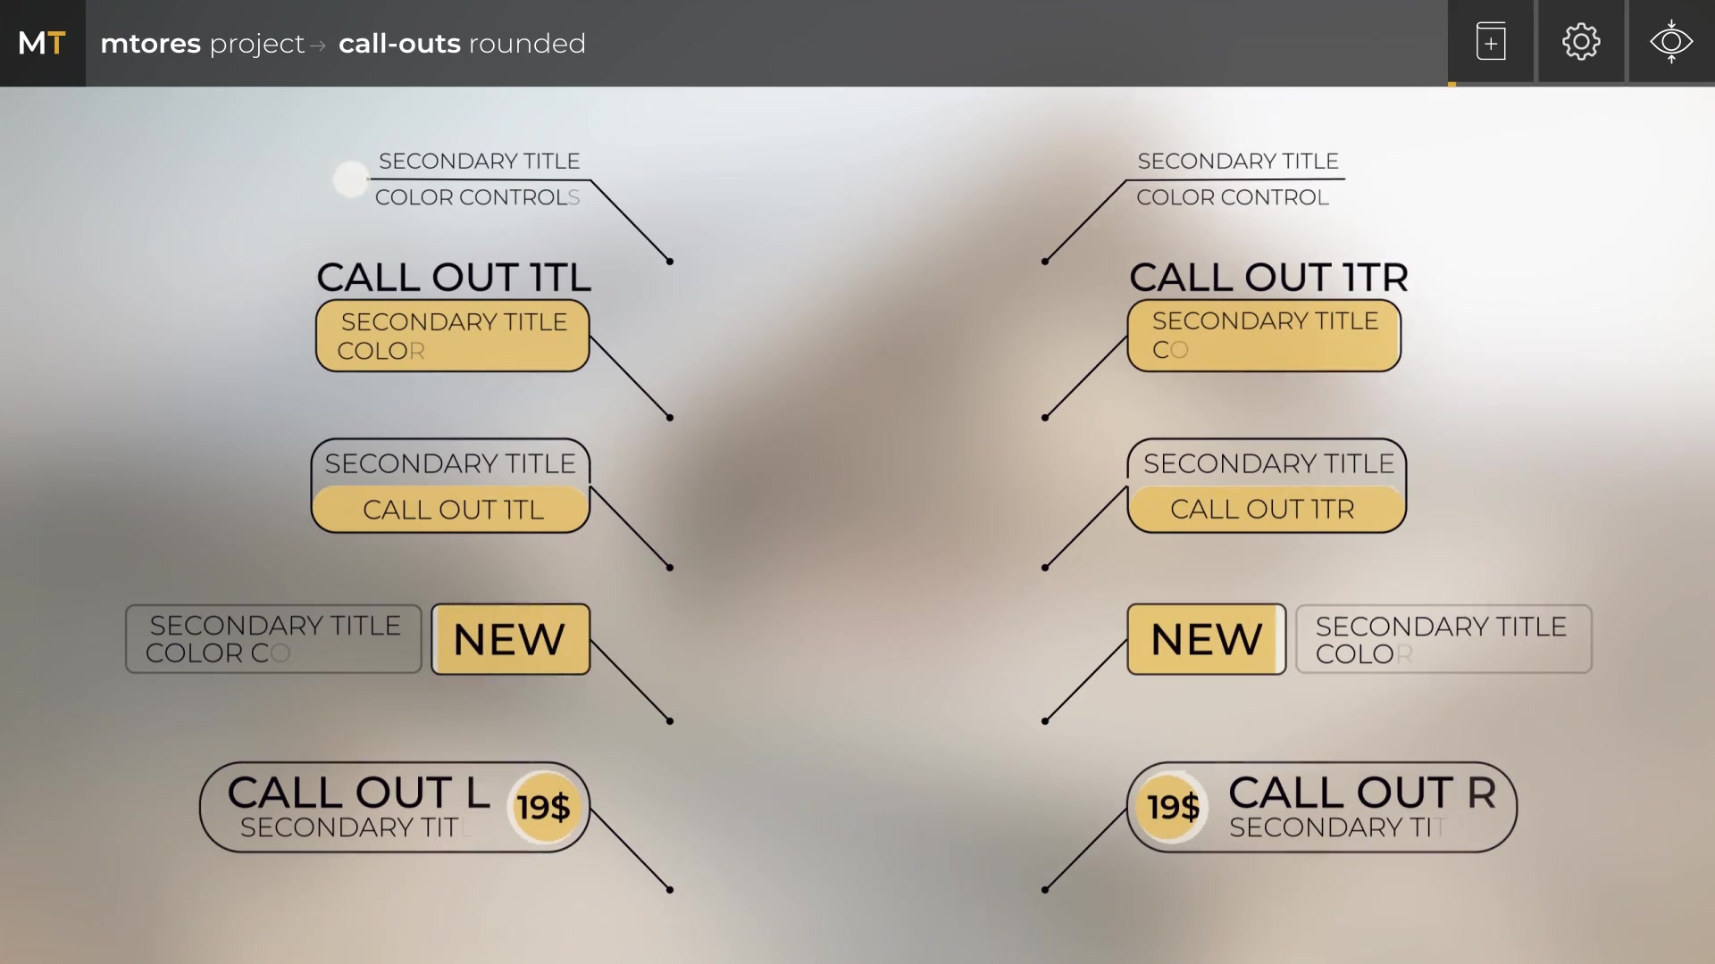Select the MT logo icon
The height and width of the screenshot is (964, 1715).
[42, 42]
